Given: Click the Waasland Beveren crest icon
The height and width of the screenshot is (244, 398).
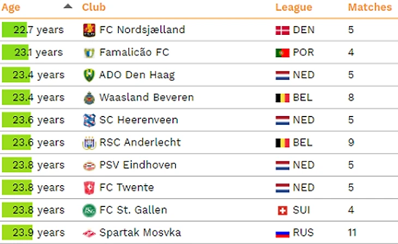Looking at the screenshot, I should pos(89,98).
